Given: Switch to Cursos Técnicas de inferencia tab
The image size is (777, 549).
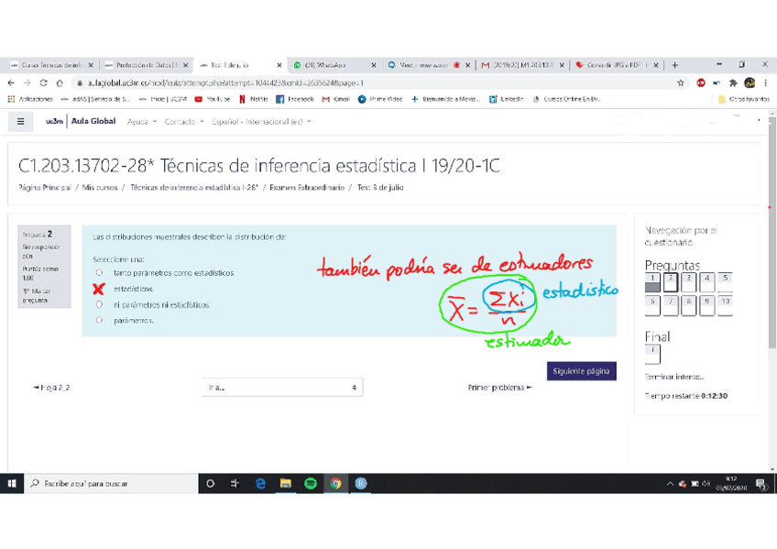Looking at the screenshot, I should [50, 65].
